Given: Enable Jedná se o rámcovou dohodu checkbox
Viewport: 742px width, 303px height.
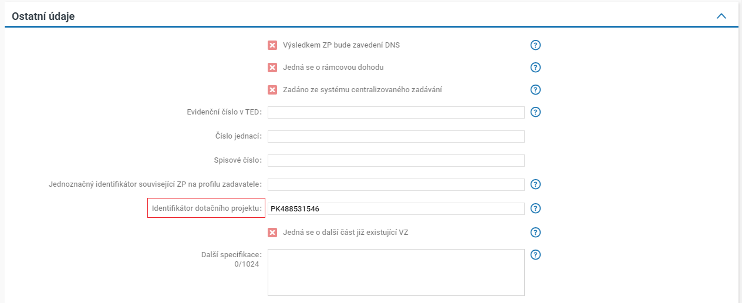Looking at the screenshot, I should 272,68.
